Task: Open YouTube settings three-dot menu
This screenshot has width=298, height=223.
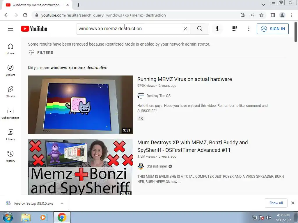Action: [249, 29]
